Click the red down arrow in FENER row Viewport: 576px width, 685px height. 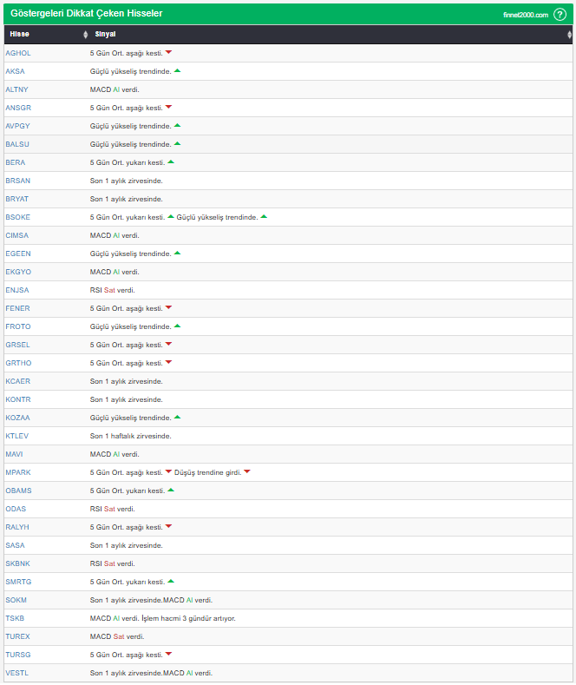click(168, 307)
